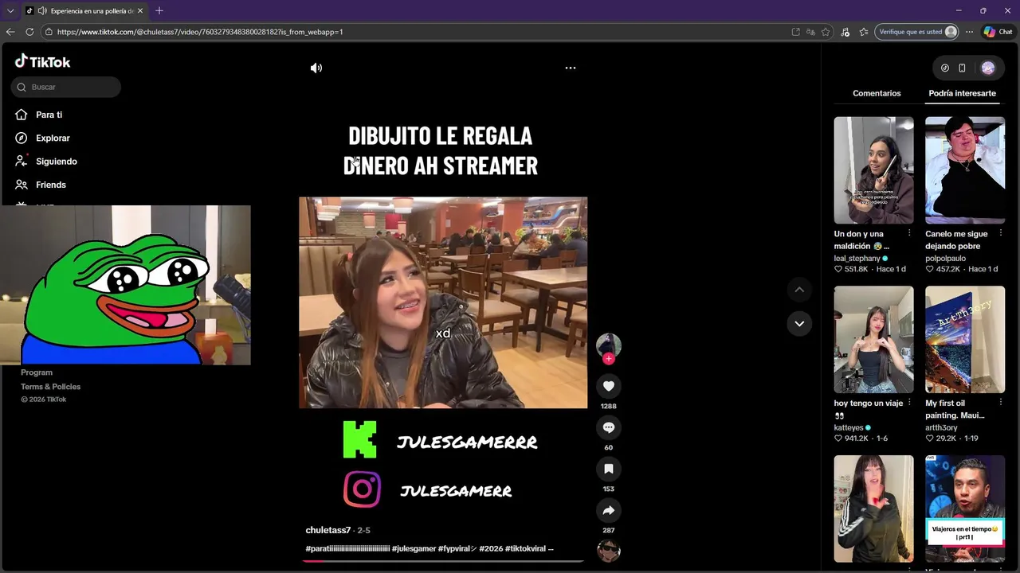Go back in the browser
1020x573 pixels.
coord(10,32)
